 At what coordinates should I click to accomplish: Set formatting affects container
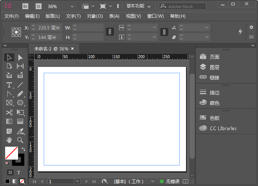(10, 172)
